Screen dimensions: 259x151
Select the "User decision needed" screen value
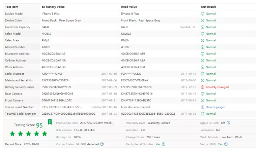[135, 107]
